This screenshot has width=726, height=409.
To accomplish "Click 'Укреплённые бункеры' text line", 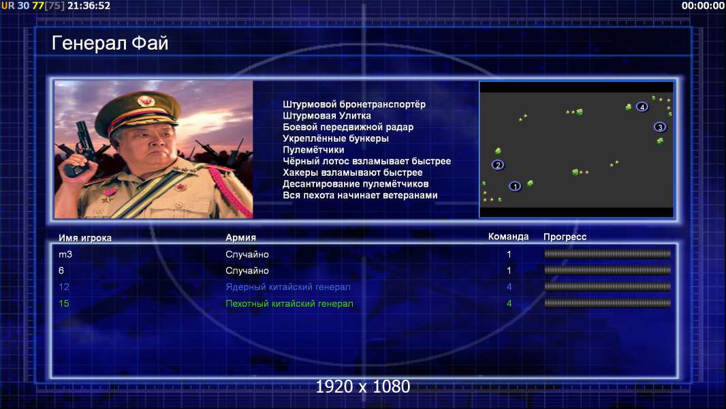I will [336, 138].
